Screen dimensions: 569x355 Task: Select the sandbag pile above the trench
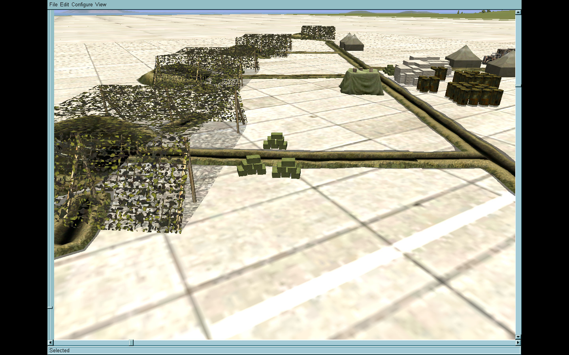275,142
